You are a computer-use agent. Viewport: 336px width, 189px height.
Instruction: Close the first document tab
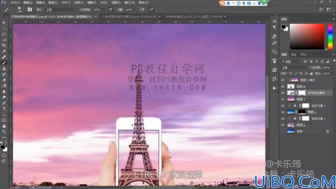point(96,16)
